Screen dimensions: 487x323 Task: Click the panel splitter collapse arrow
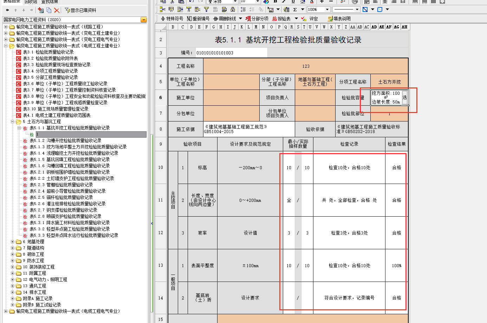click(x=152, y=223)
